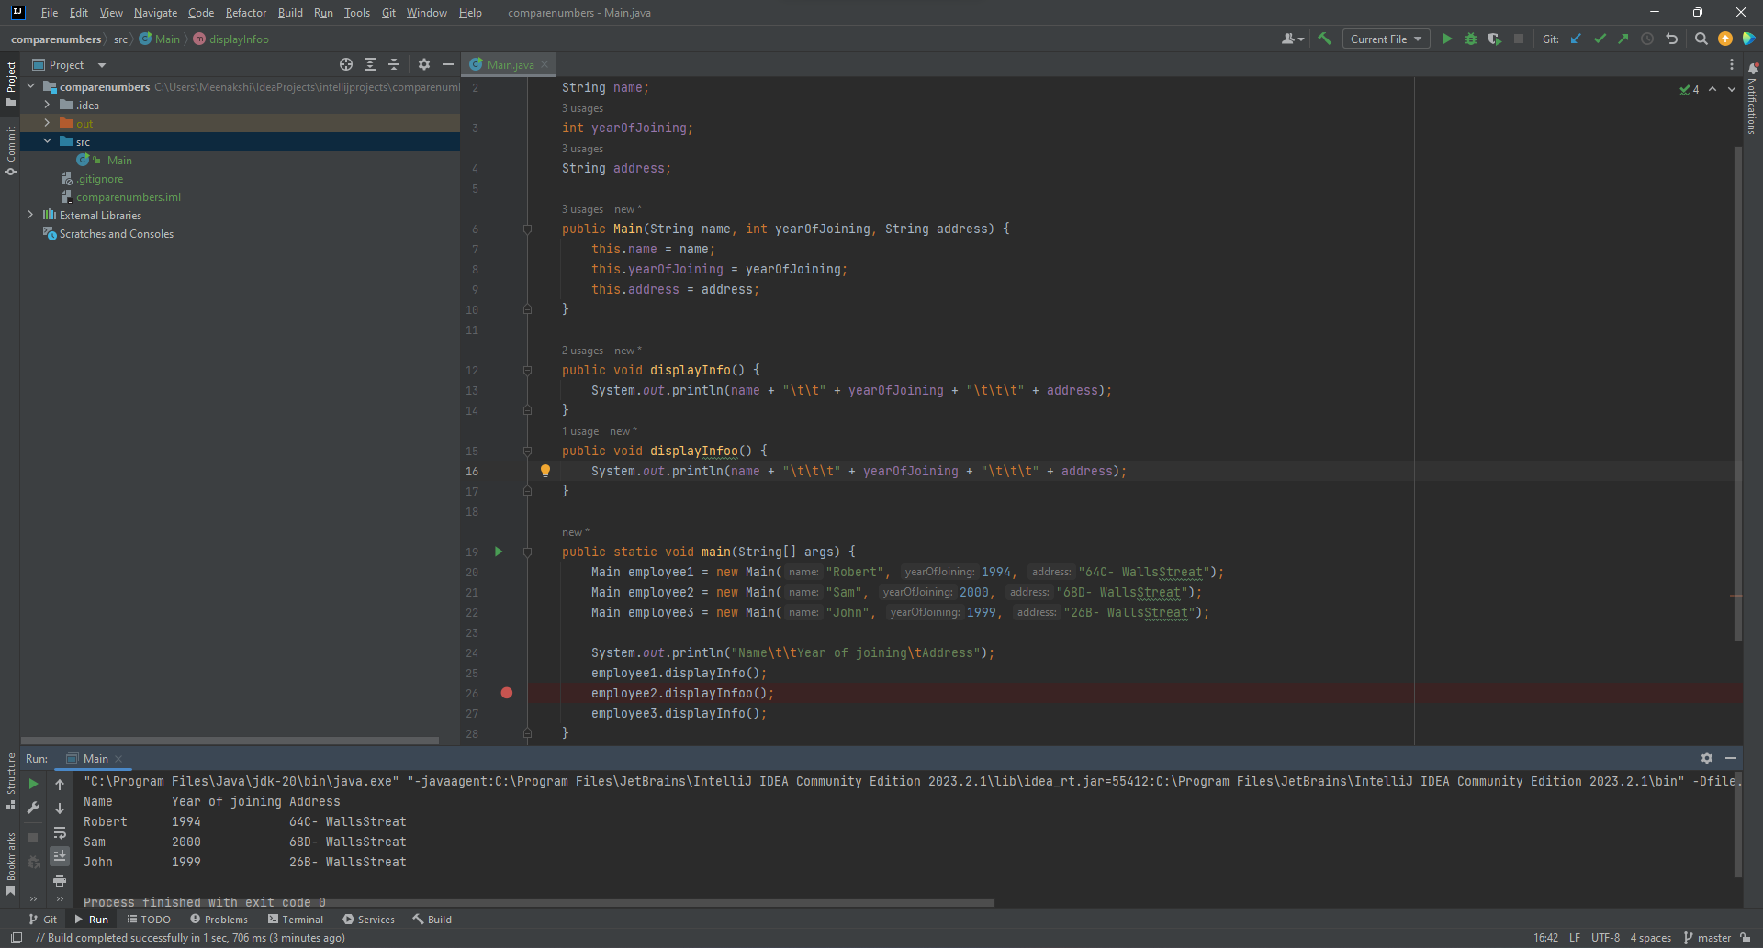Image resolution: width=1763 pixels, height=948 pixels.
Task: Toggle soft-wrap in Run console
Action: coord(60,833)
